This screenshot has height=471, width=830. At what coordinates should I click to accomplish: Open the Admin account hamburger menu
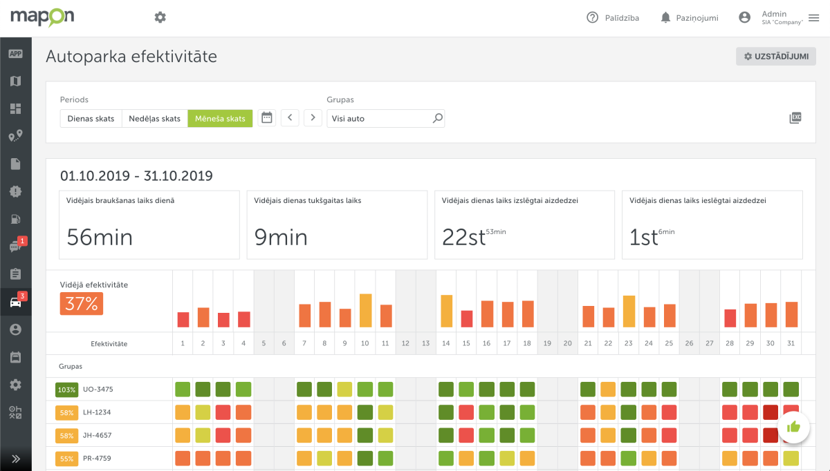click(x=813, y=18)
